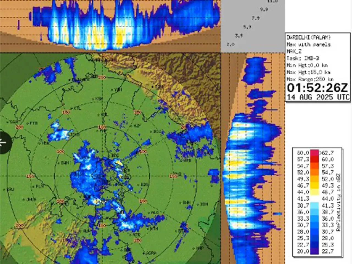The width and height of the screenshot is (352, 264).
Task: Click the 'HZF' station label on the map
Action: 137,125
